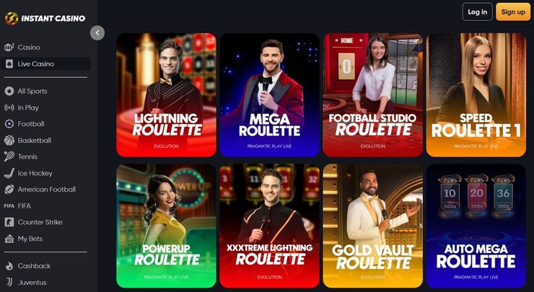Click the All Sports star icon
The width and height of the screenshot is (534, 292).
[9, 92]
